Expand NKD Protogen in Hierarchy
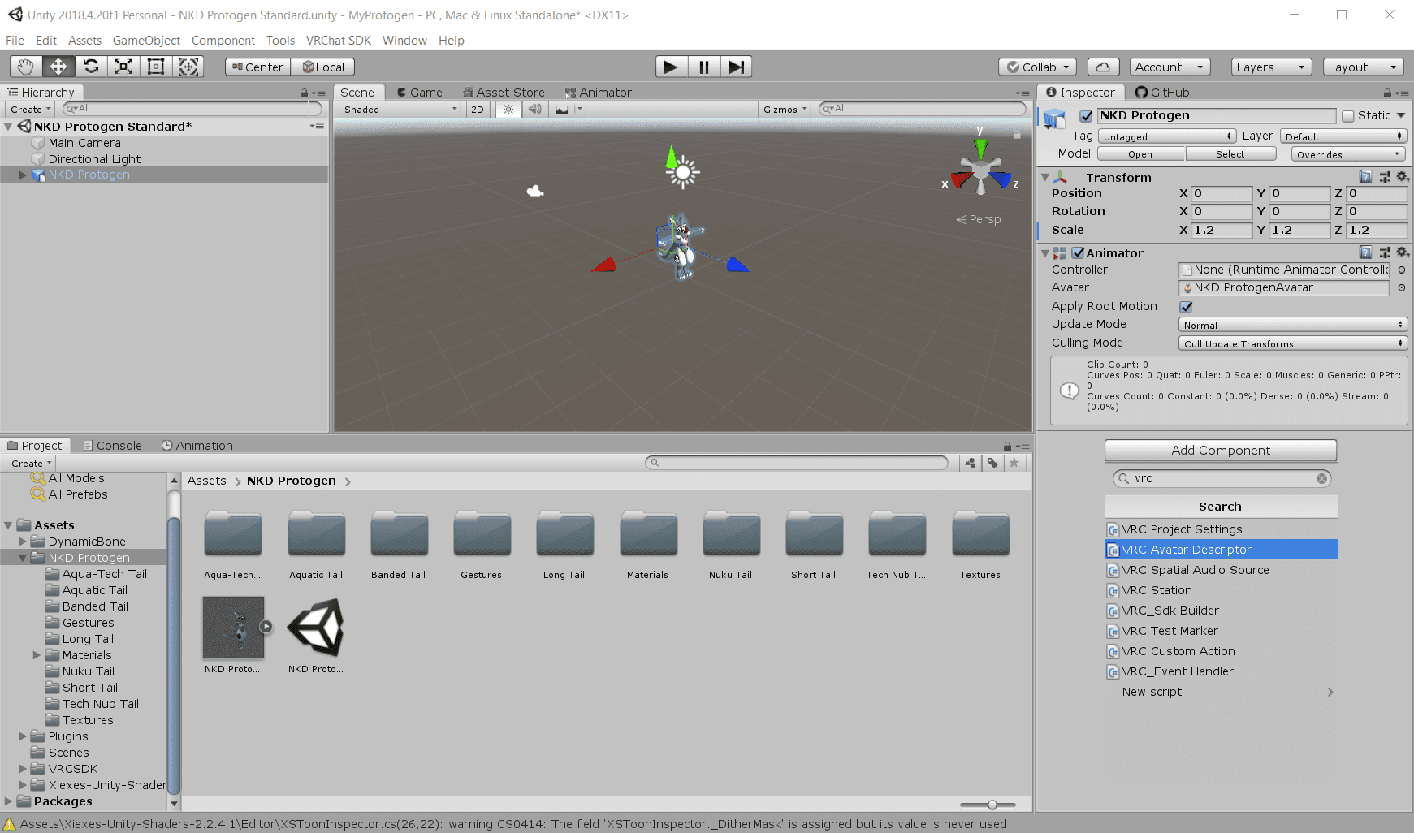The image size is (1414, 833). 23,175
